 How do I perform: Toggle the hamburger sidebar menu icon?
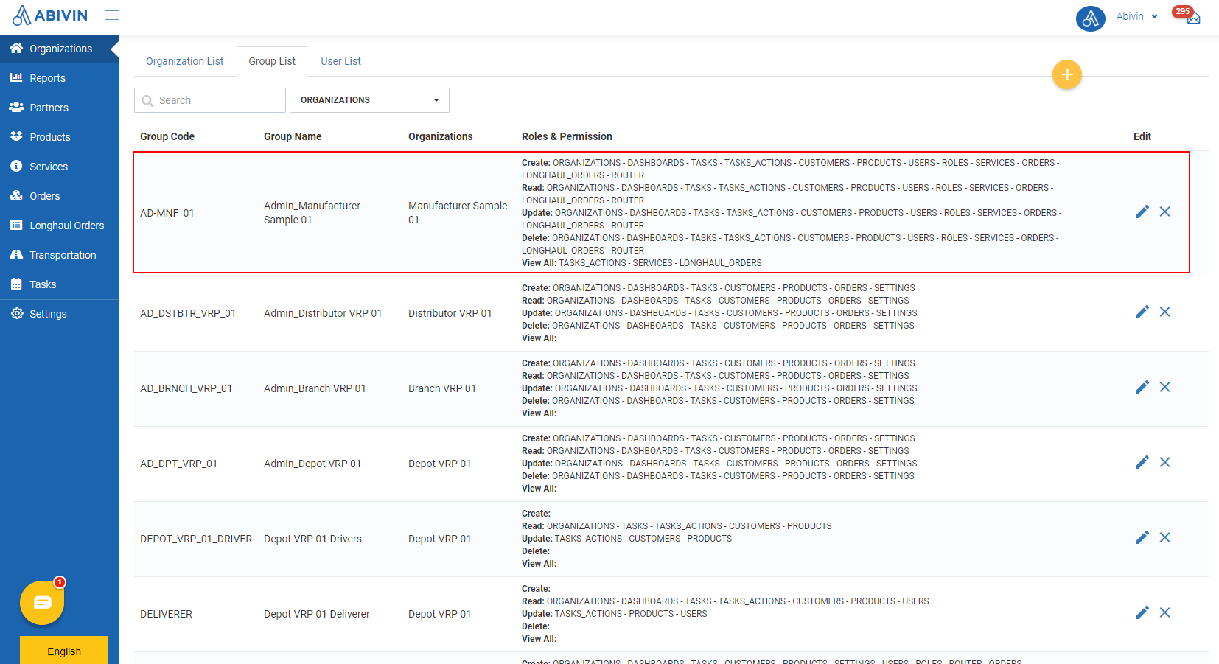(x=111, y=15)
